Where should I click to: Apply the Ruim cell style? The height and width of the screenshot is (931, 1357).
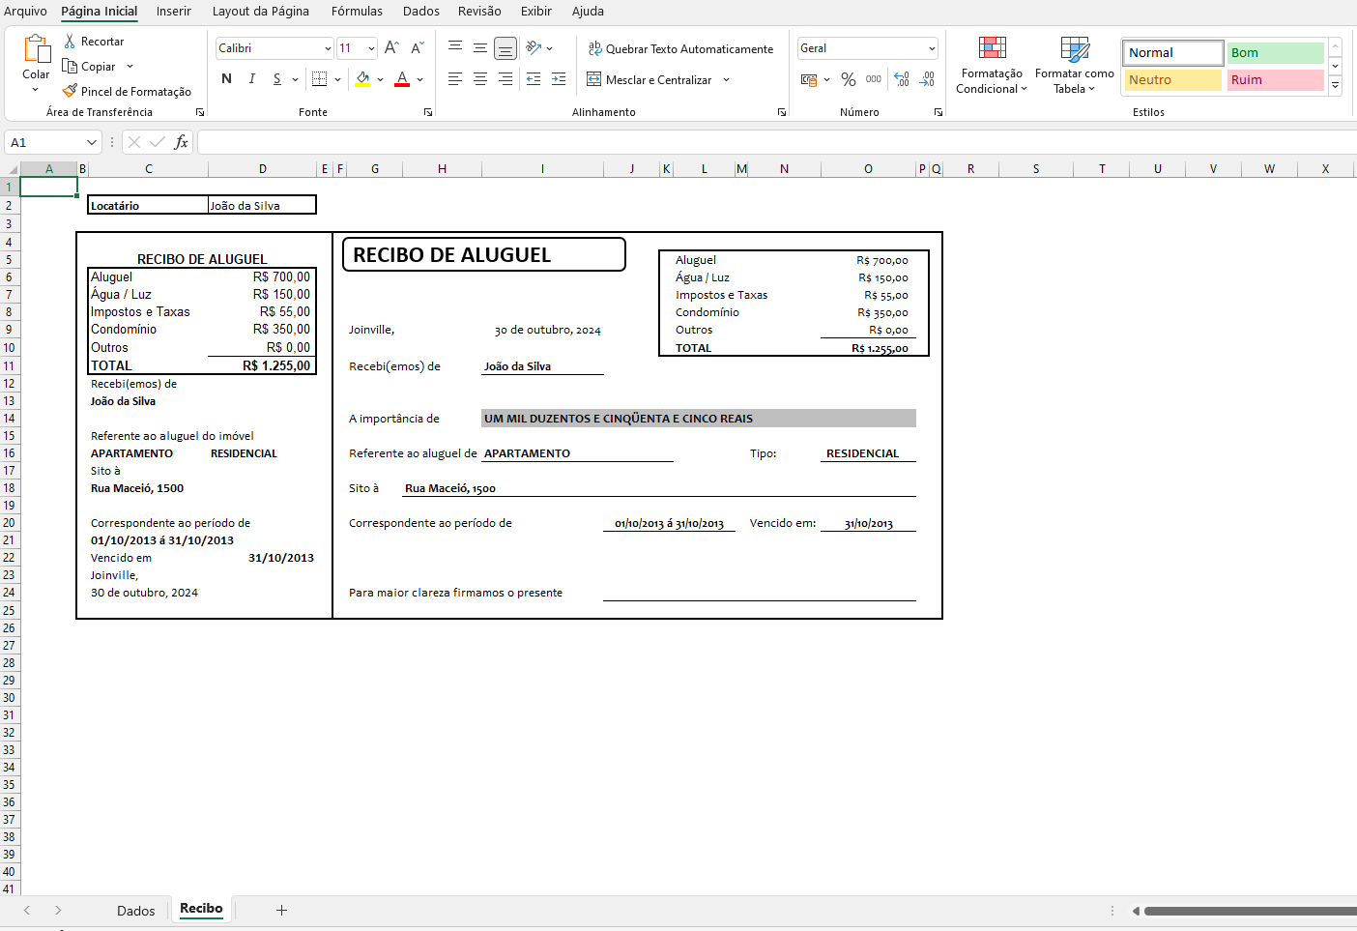[x=1275, y=80]
